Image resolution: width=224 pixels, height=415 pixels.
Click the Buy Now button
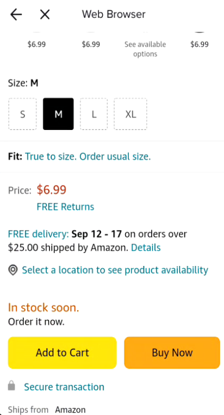click(x=172, y=353)
